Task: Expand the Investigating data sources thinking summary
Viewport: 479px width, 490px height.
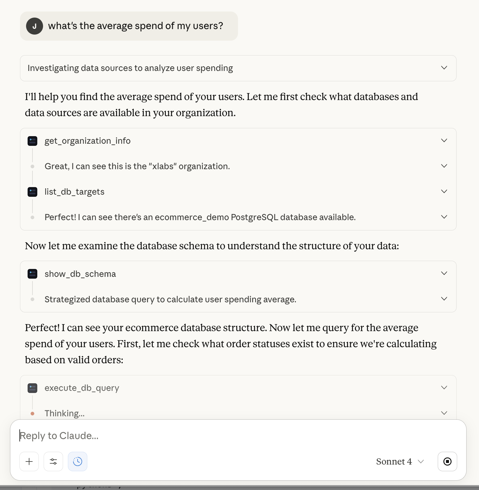Action: [x=444, y=68]
